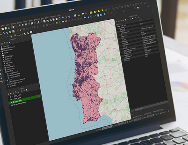Open the Settings menu
The height and width of the screenshot is (145, 188).
(13, 24)
